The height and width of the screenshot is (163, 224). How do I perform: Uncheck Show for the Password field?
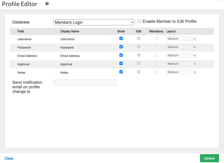(121, 47)
